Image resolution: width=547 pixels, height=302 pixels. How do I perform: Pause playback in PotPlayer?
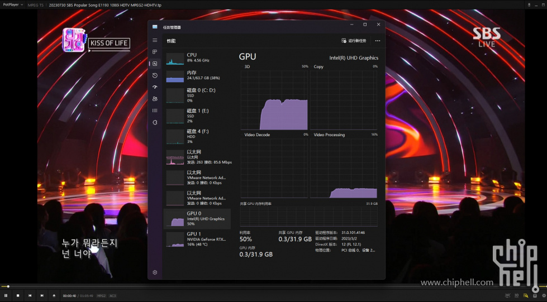6,295
